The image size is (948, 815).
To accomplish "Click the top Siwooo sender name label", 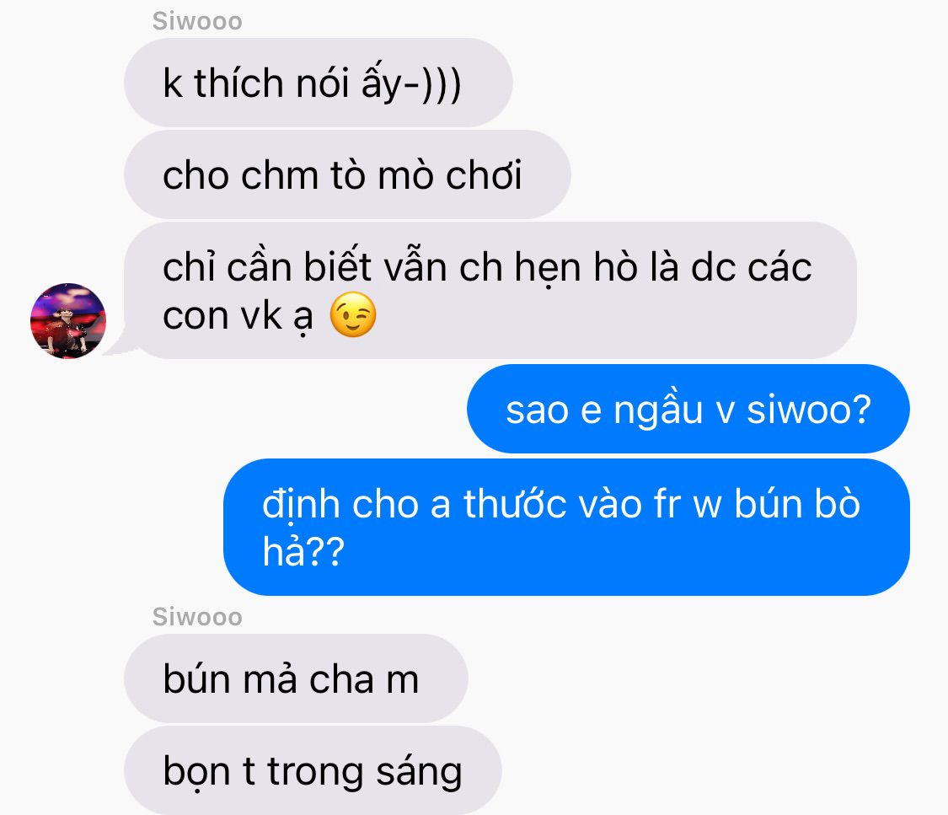I will pyautogui.click(x=197, y=21).
